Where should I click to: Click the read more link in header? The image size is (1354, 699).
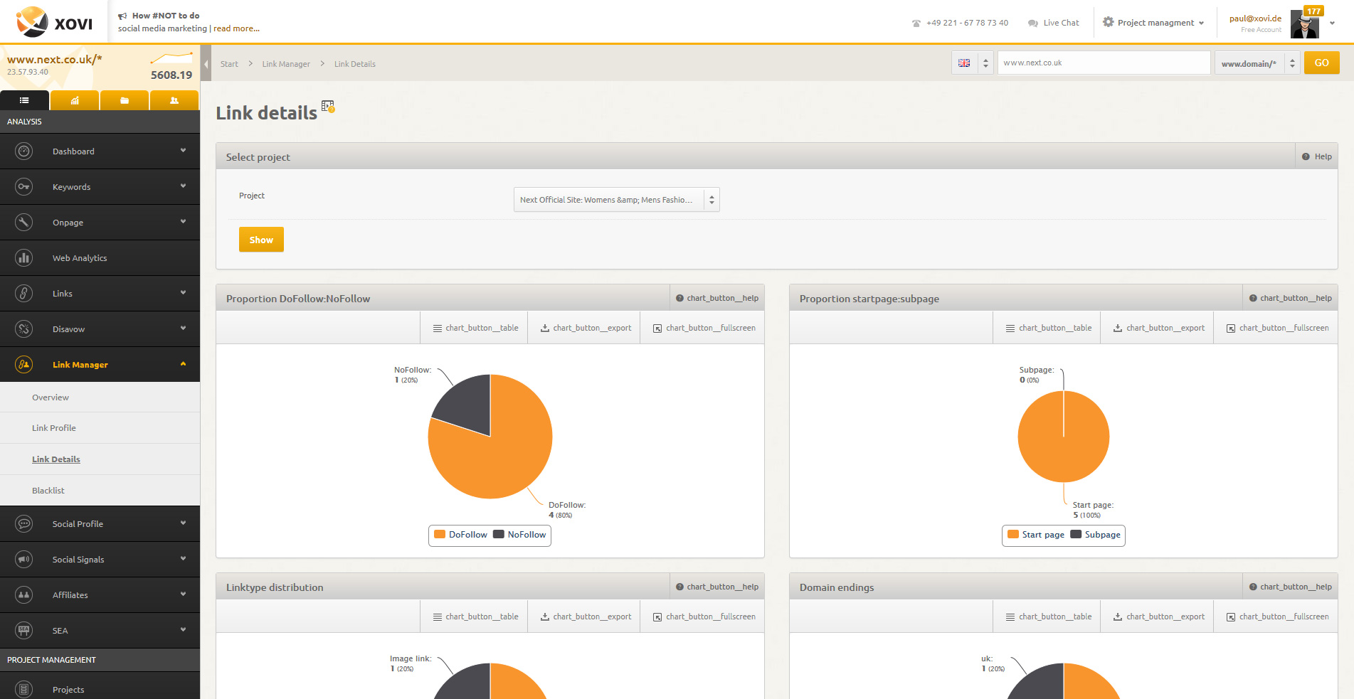pos(236,28)
